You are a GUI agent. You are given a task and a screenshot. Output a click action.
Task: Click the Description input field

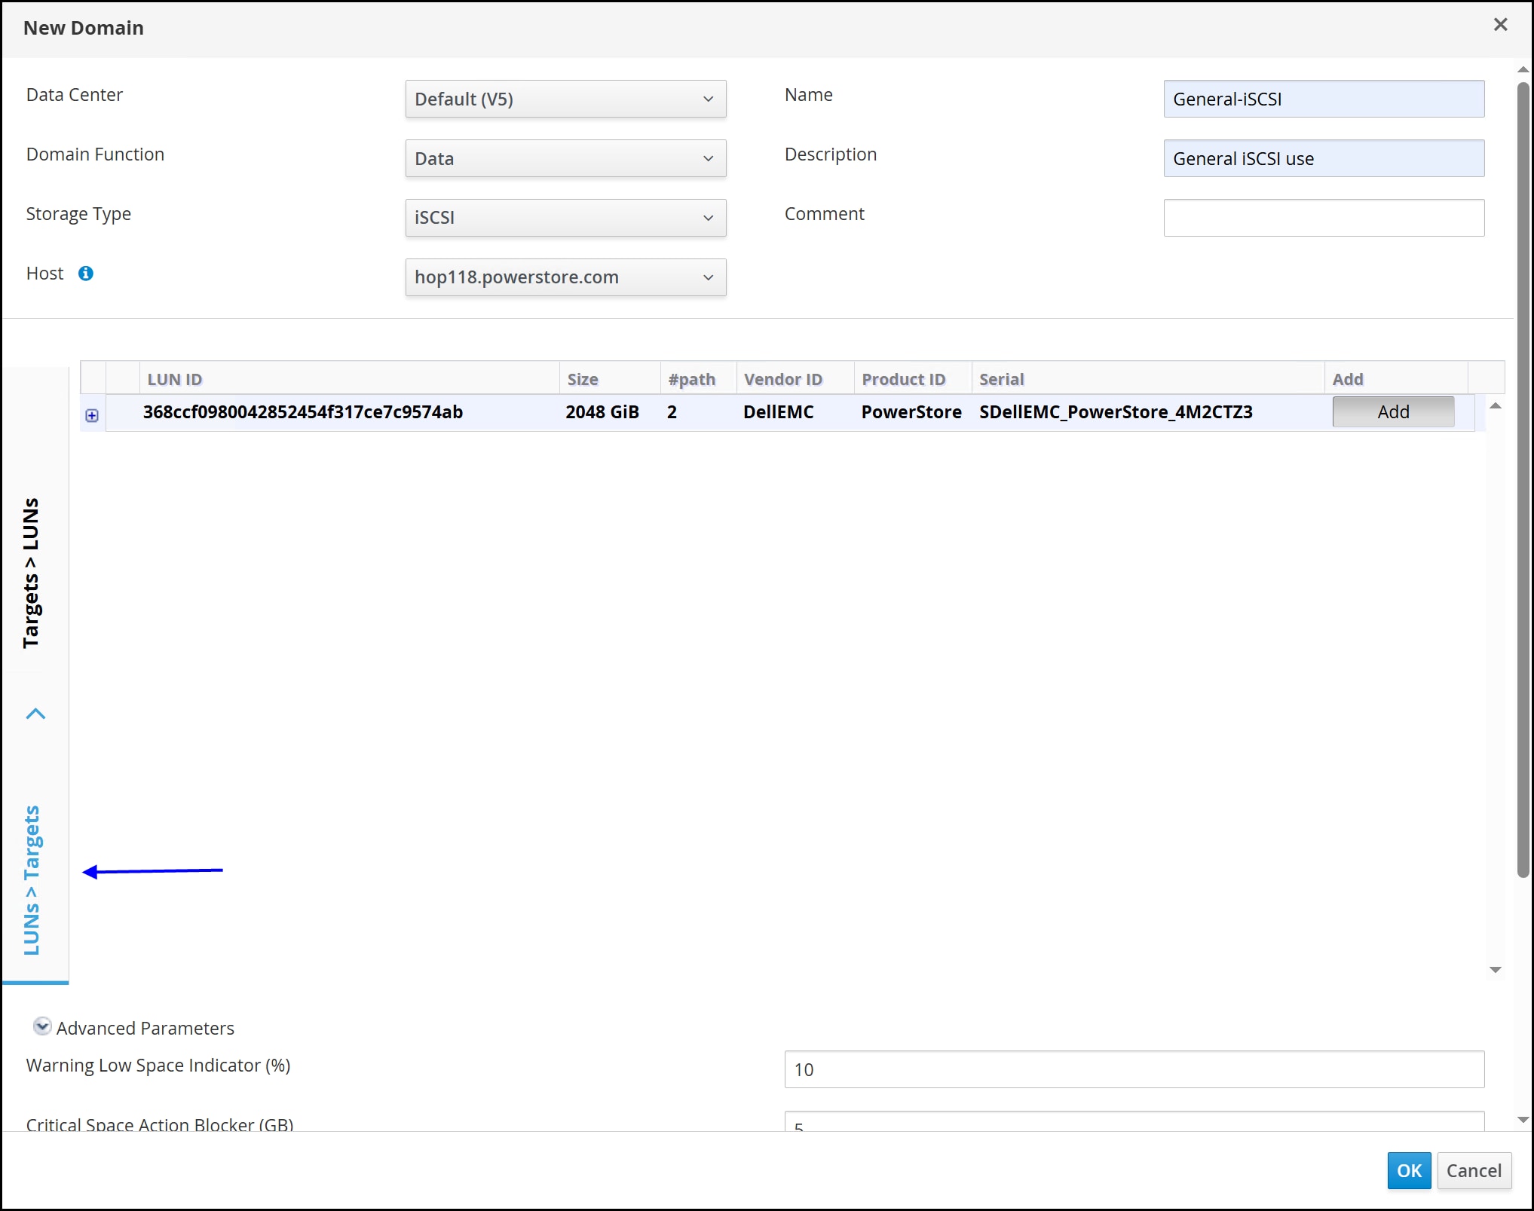[1324, 158]
